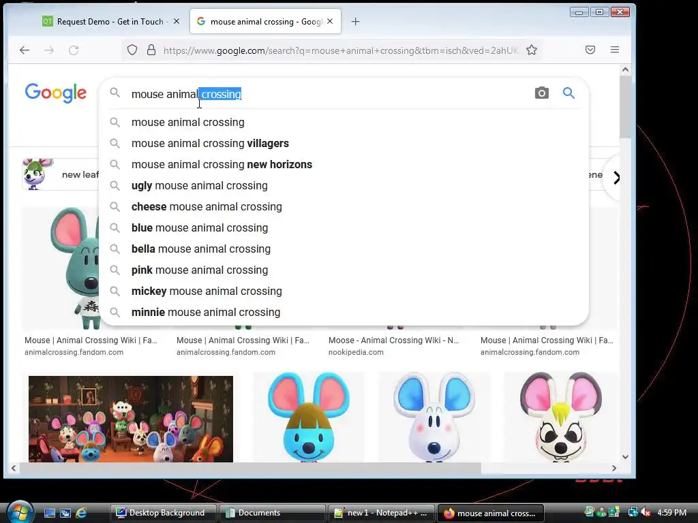The width and height of the screenshot is (698, 523).
Task: Choose suggestion 'mouse animal crossing villagers'
Action: (x=344, y=143)
